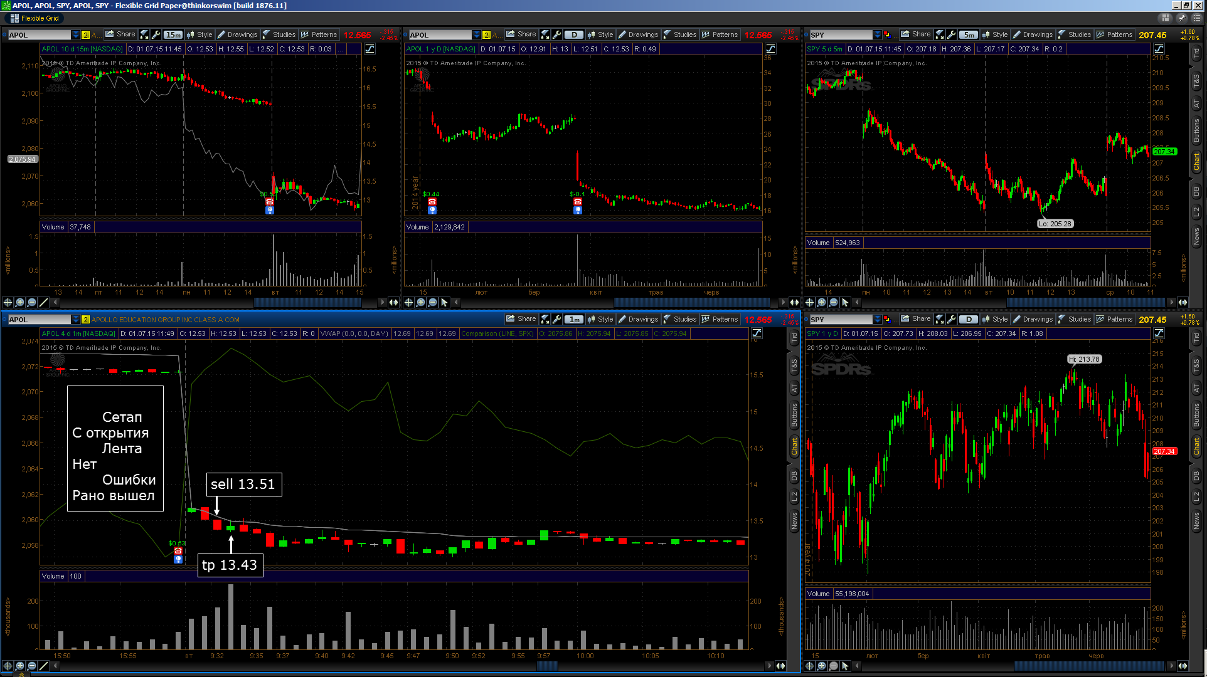The height and width of the screenshot is (677, 1207).
Task: Select crosshair pan tool in top-right SPY chart footer
Action: point(810,302)
